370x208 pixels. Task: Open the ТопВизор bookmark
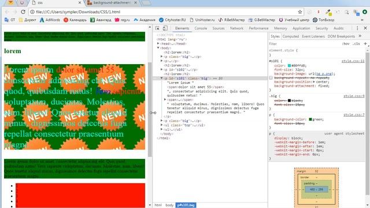(x=324, y=20)
